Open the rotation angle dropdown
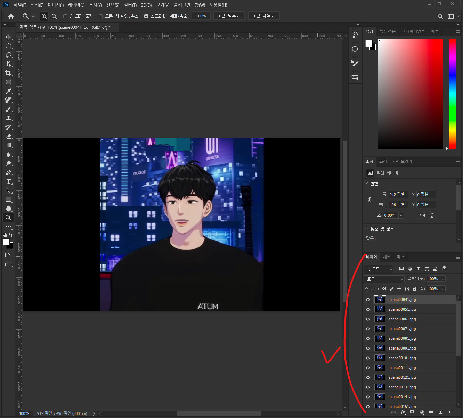Image resolution: width=463 pixels, height=418 pixels. [x=401, y=215]
